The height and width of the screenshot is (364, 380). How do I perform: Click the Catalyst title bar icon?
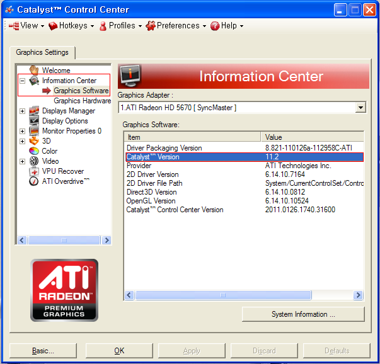(9, 9)
